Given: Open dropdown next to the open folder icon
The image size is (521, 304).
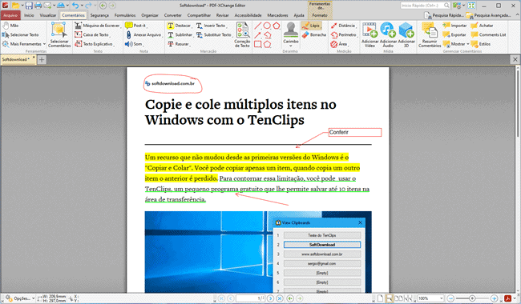Looking at the screenshot, I should [x=22, y=6].
